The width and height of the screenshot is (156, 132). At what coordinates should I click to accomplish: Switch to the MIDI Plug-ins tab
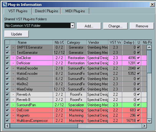[75, 11]
